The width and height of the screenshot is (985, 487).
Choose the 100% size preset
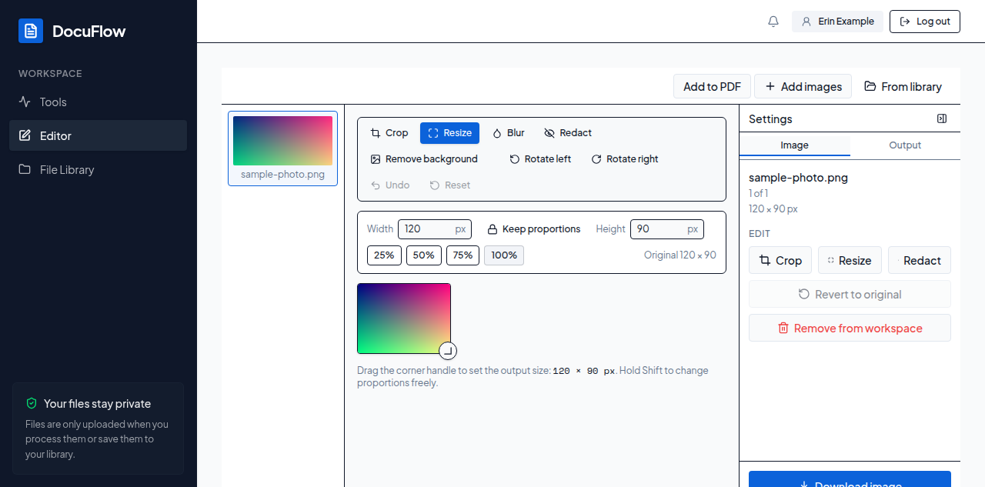pos(504,255)
